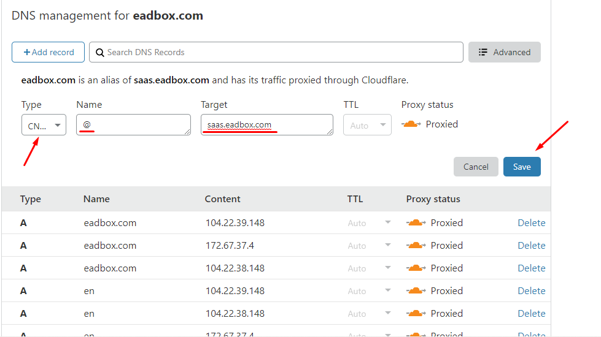
Task: Click the plus icon in Add record
Action: tap(27, 52)
